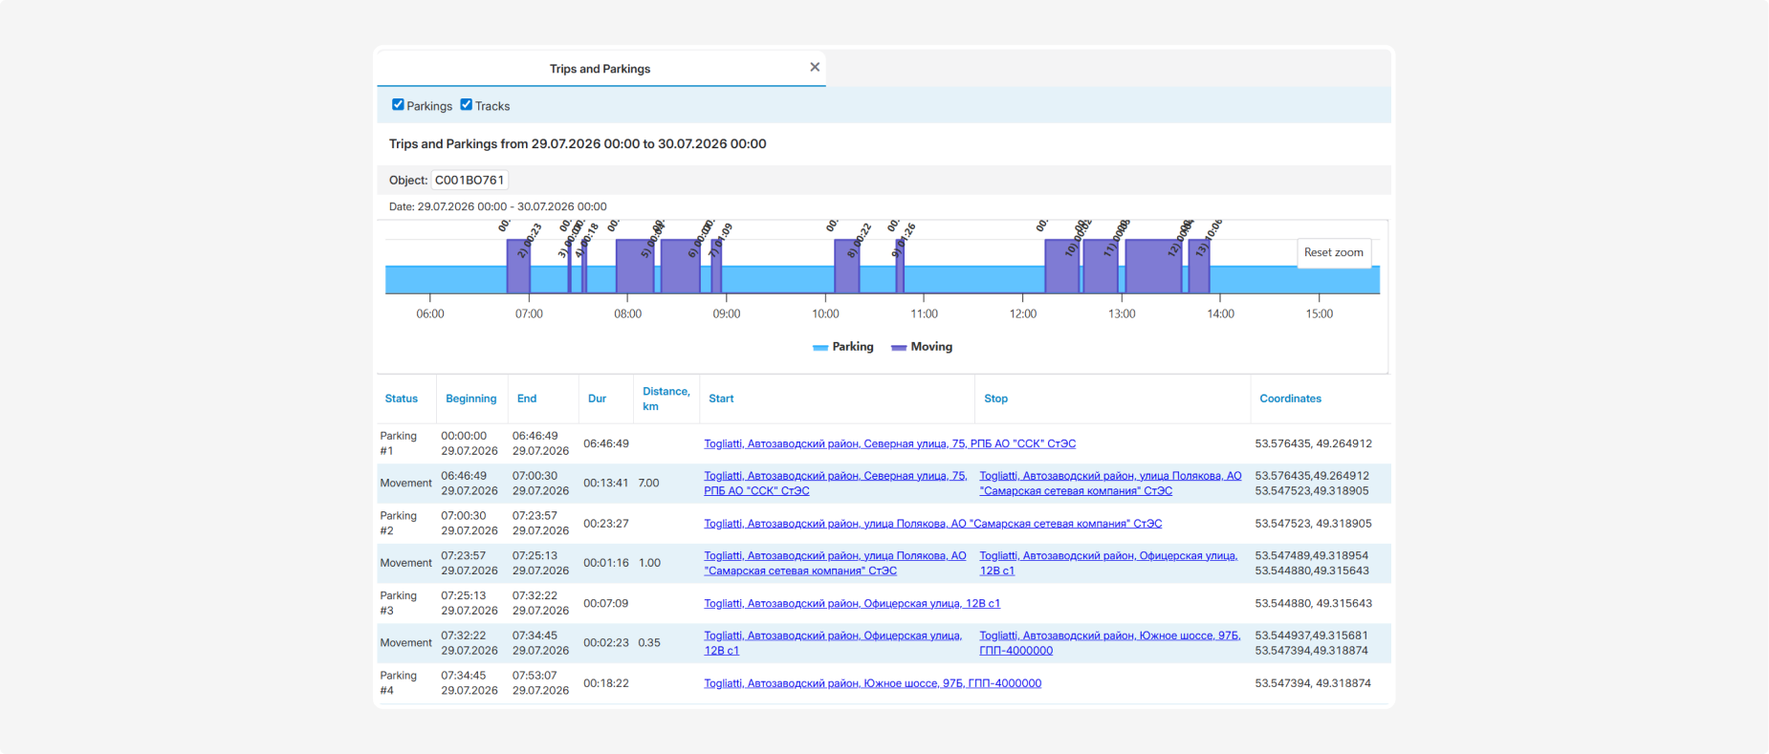Click the C001BO761 object field

point(470,180)
